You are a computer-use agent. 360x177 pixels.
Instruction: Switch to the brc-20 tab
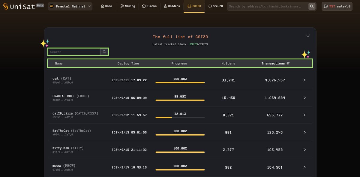click(x=215, y=6)
